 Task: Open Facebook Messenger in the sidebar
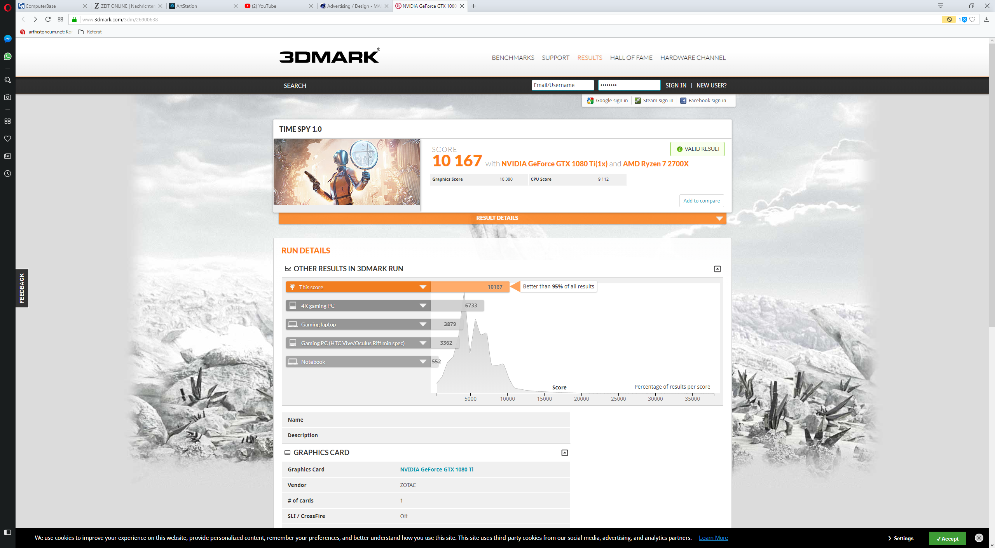point(7,38)
